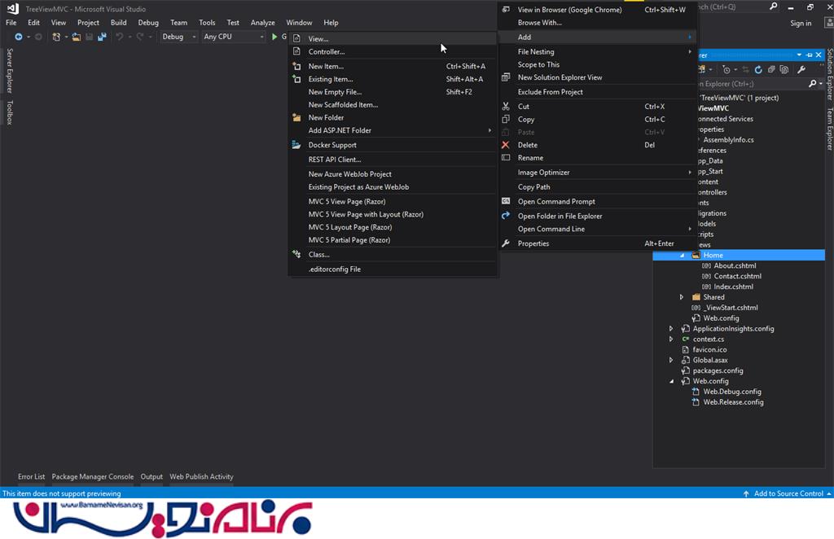834x539 pixels.
Task: Click the Sign in link
Action: 801,23
